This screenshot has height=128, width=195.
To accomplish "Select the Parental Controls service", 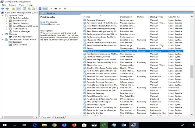I will click(x=133, y=20).
